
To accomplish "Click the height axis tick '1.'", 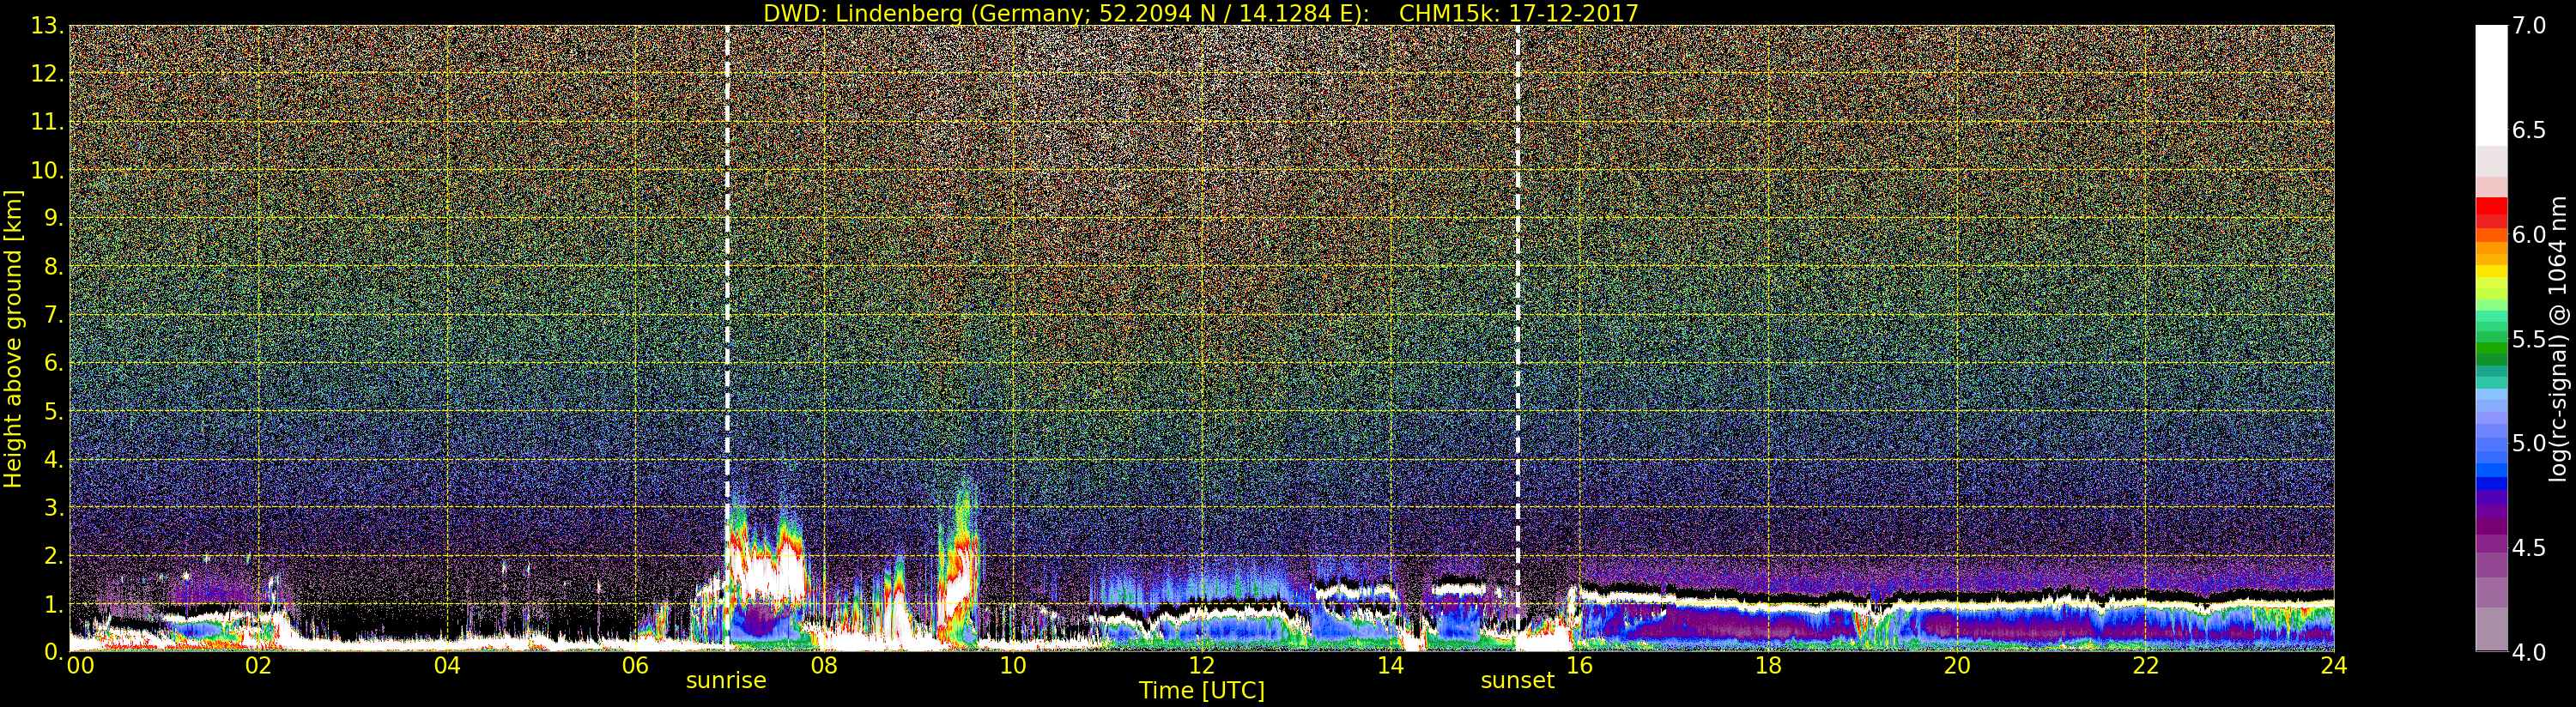I will tap(53, 604).
